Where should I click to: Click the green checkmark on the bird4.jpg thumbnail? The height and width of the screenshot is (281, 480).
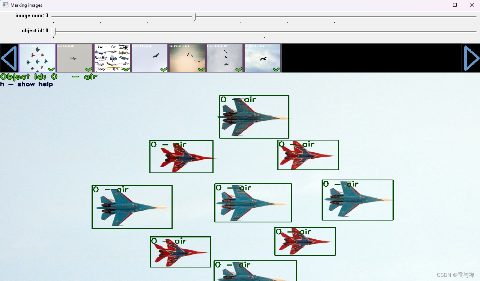276,69
